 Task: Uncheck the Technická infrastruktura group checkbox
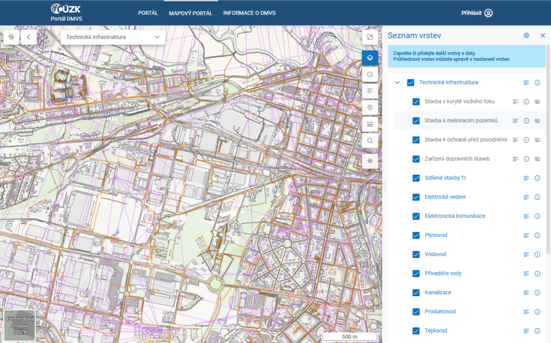[411, 82]
